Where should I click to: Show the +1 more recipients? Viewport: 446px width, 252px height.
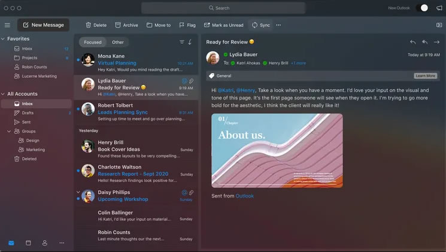click(x=298, y=63)
